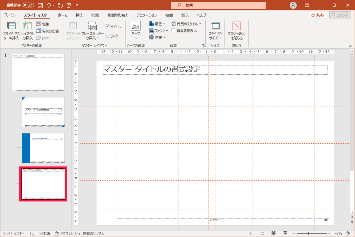This screenshot has width=355, height=237.
Task: Click the コメント button
Action: coord(340,15)
